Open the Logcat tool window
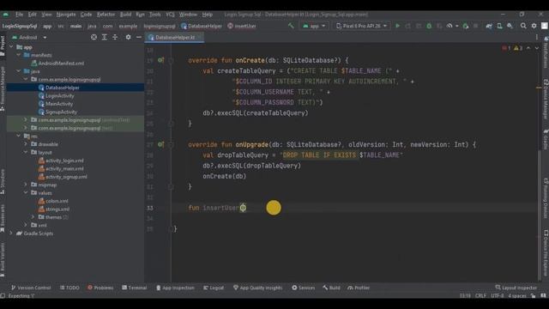 point(214,288)
